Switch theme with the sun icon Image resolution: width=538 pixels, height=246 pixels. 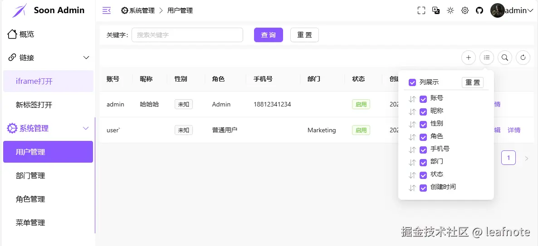click(450, 10)
